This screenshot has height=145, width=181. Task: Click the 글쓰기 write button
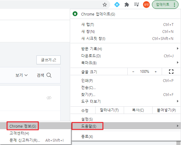tap(48, 60)
